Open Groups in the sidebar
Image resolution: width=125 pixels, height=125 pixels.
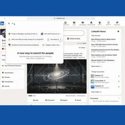coord(6,77)
